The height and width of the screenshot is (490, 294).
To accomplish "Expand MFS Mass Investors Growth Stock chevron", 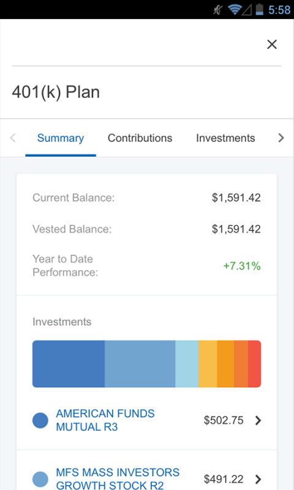I will [258, 479].
